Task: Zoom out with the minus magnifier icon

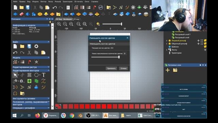Action: (x=65, y=24)
